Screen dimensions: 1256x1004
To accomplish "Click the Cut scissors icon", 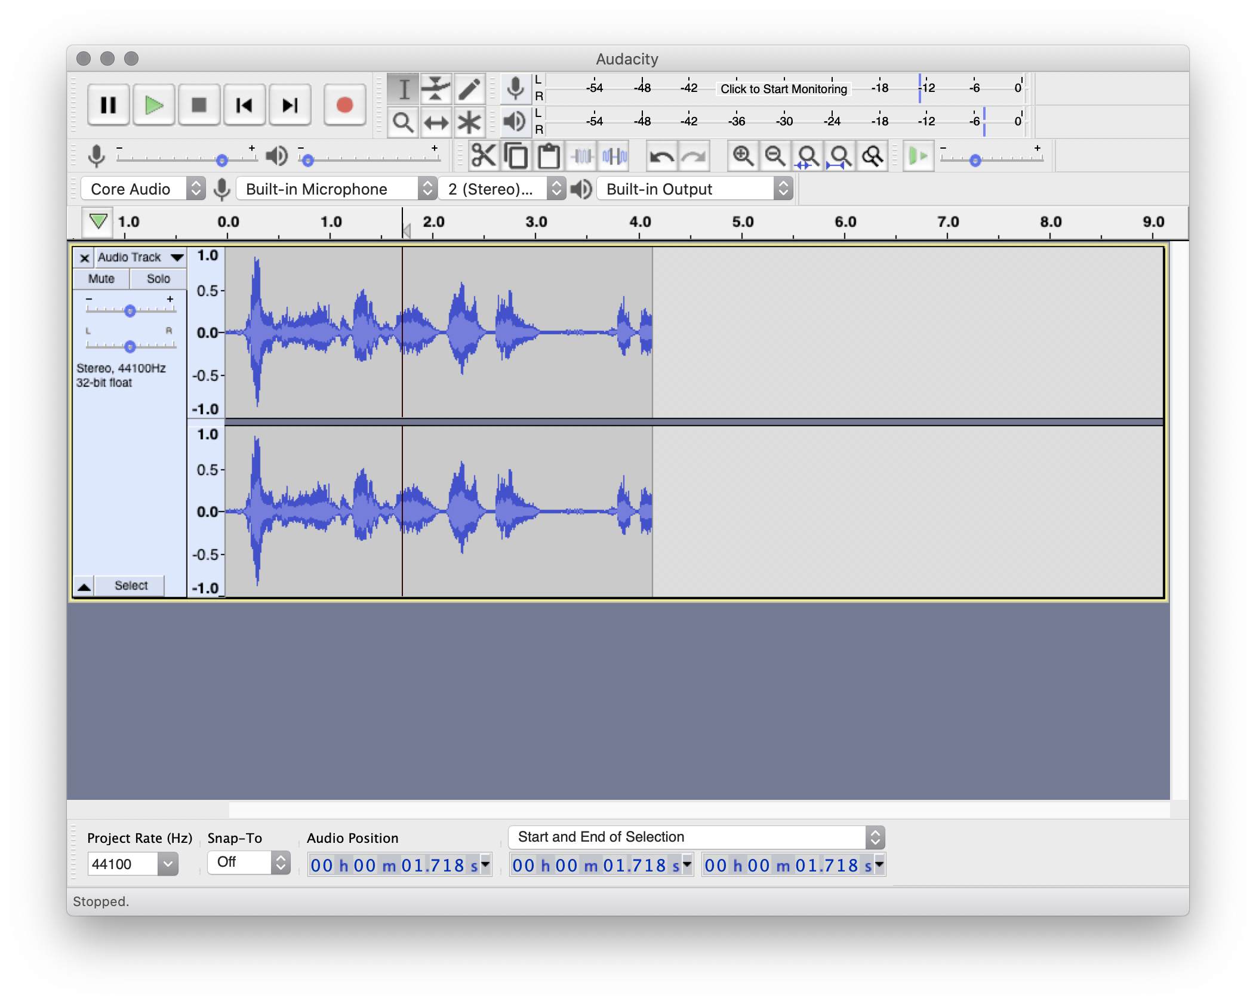I will pyautogui.click(x=483, y=156).
